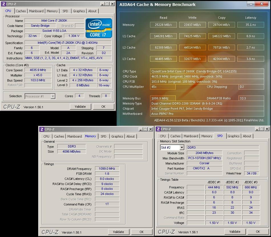Expand the Slot #2 memory slot dropdown

coord(182,147)
